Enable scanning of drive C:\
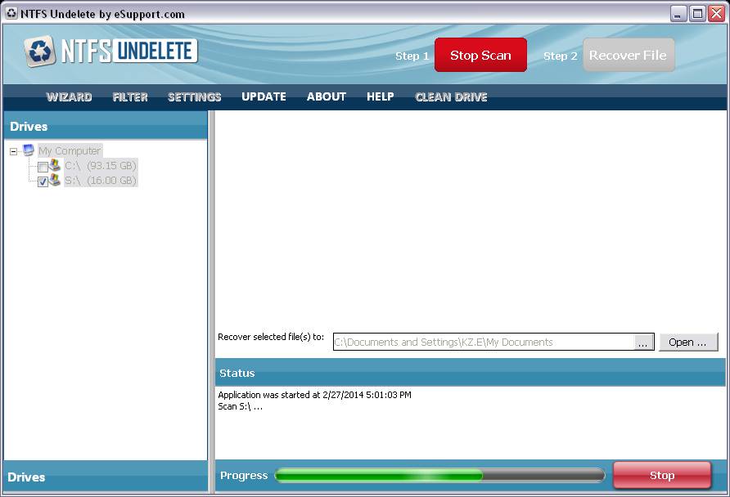The width and height of the screenshot is (730, 497). [42, 166]
